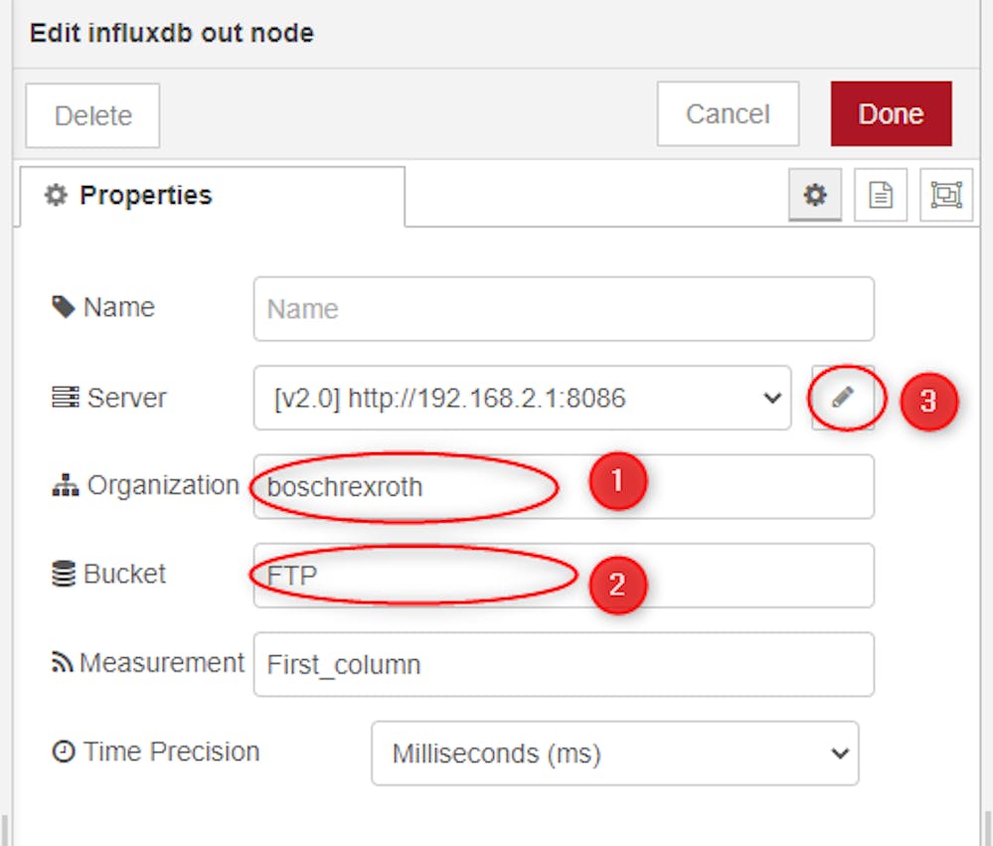Click the Name tag icon
993x846 pixels.
click(x=64, y=307)
